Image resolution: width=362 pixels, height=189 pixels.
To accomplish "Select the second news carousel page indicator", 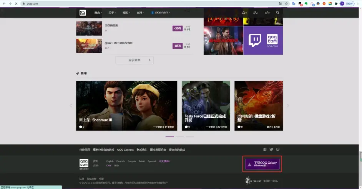I will tap(179, 137).
